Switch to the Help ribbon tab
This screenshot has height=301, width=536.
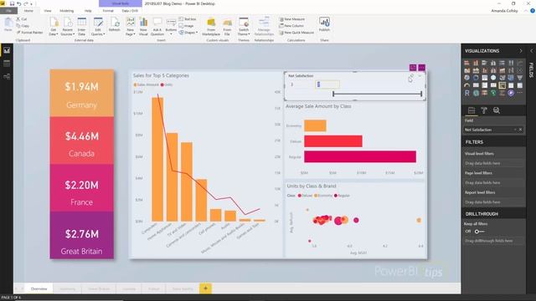(88, 11)
